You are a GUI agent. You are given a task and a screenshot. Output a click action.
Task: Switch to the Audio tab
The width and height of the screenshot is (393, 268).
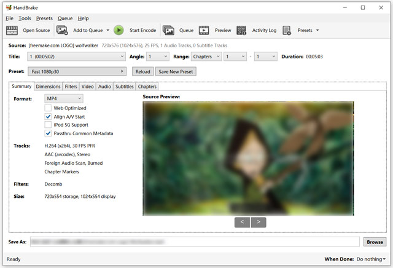(104, 87)
